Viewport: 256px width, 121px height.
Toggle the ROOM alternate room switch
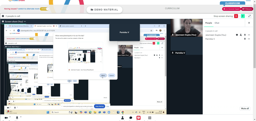pyautogui.click(x=44, y=9)
